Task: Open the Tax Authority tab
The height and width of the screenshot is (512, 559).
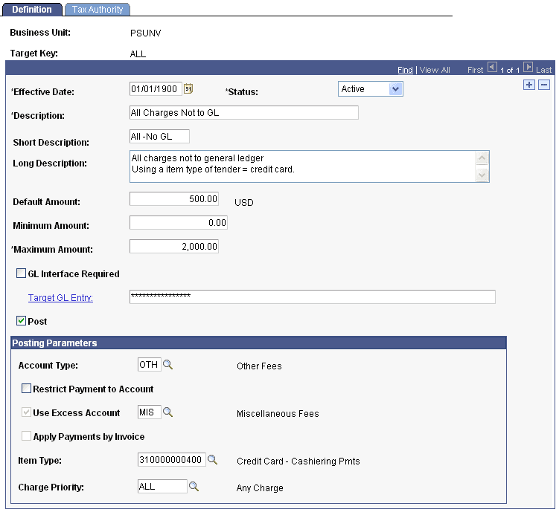Action: [x=98, y=9]
